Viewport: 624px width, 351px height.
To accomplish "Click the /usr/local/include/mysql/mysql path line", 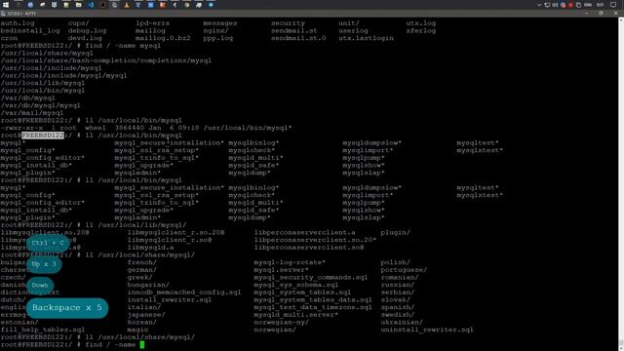I will (63, 76).
